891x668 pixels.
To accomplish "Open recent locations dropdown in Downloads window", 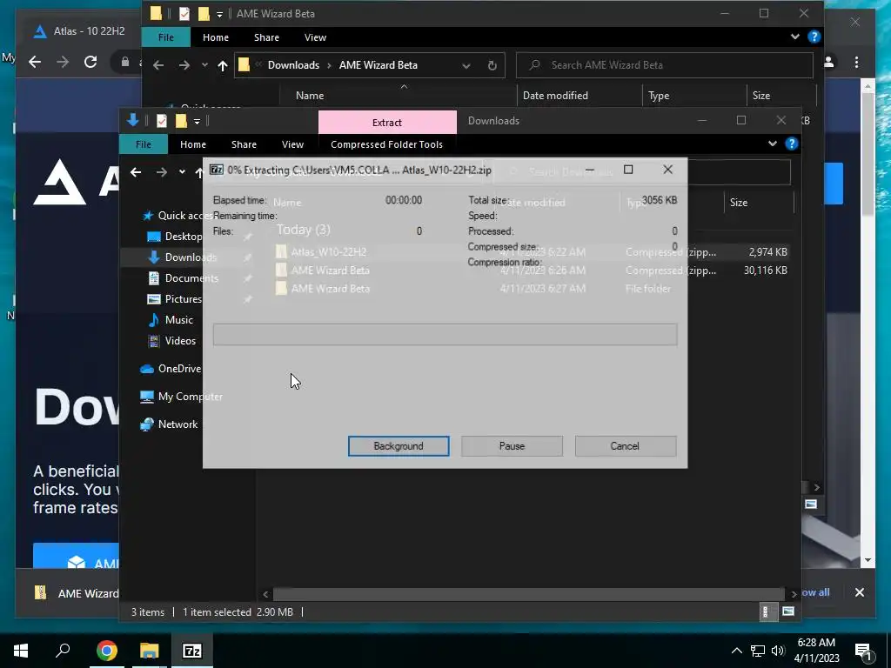I will (x=182, y=172).
